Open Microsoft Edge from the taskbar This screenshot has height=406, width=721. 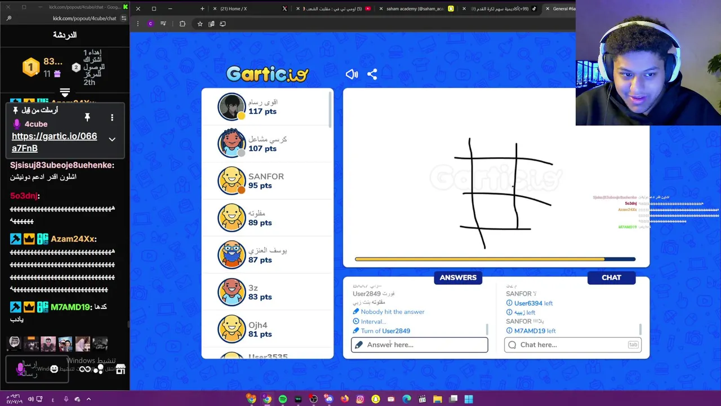pos(407,399)
